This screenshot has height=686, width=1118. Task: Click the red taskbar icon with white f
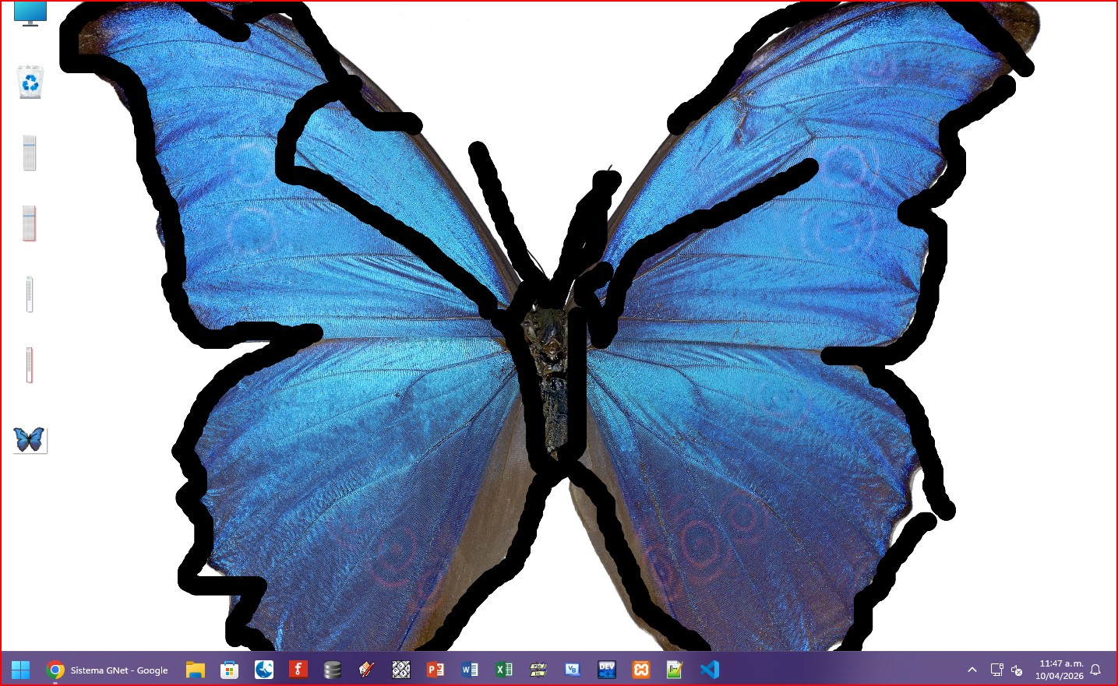pos(298,670)
